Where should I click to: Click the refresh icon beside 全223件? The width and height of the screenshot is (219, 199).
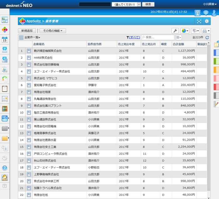207,38
